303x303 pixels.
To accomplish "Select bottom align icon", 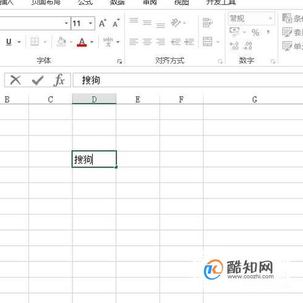I will (x=161, y=25).
